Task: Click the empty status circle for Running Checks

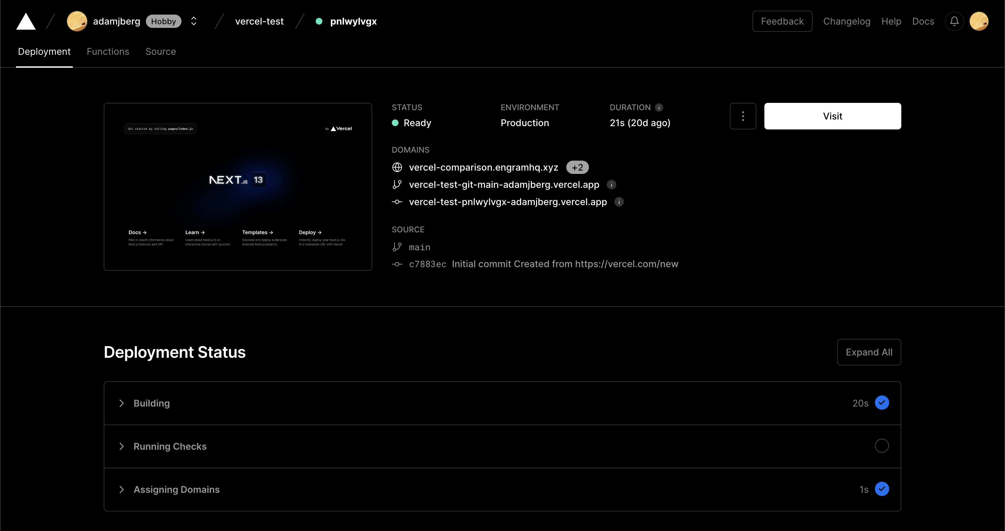Action: (x=882, y=446)
